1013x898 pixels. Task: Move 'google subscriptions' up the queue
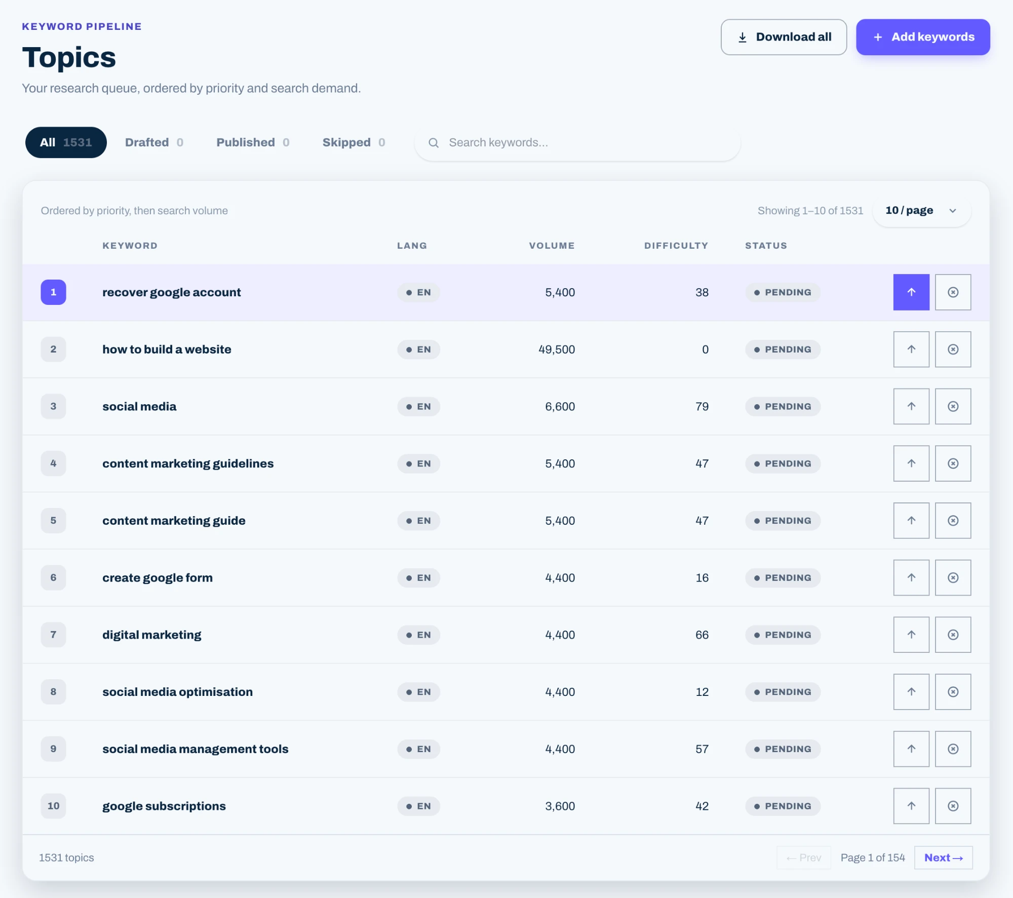[911, 806]
